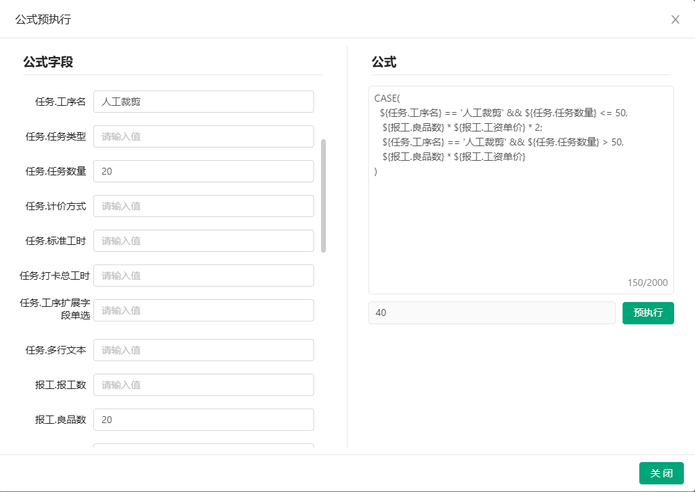695x492 pixels.
Task: Focus the 报工.报工数 input field
Action: (203, 385)
